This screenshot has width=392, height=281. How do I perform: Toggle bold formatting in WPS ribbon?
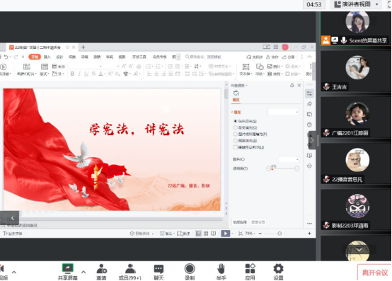pyautogui.click(x=72, y=74)
